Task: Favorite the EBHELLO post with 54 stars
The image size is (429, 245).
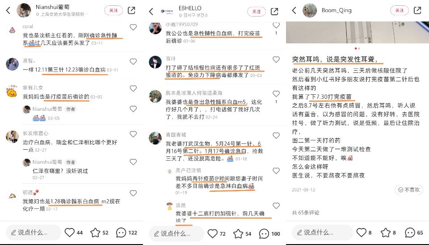Action: [x=242, y=234]
